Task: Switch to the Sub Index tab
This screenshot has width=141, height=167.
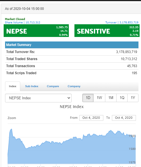Action: point(32,86)
